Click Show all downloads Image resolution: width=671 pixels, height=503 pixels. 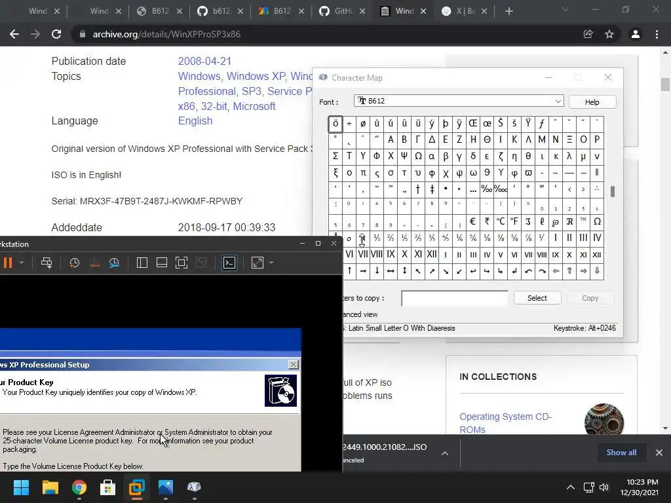tap(621, 453)
